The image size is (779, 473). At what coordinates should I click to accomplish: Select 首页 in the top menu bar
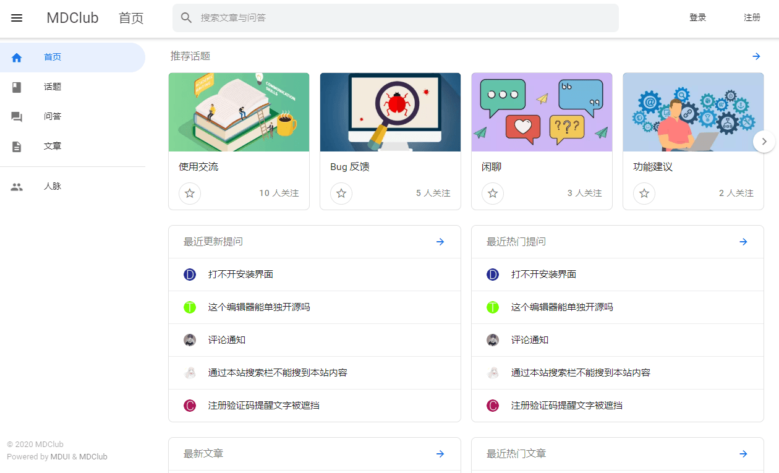(130, 18)
